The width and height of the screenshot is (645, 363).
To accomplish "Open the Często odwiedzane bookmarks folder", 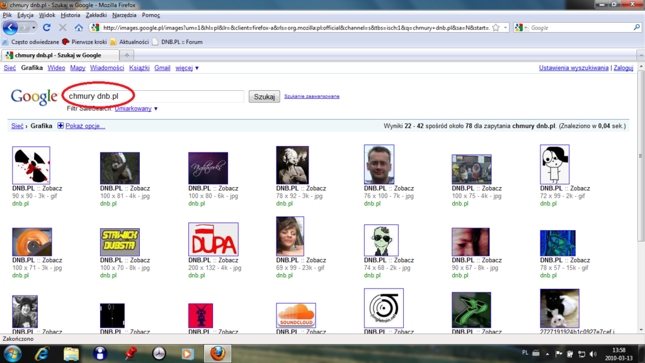I will (30, 42).
